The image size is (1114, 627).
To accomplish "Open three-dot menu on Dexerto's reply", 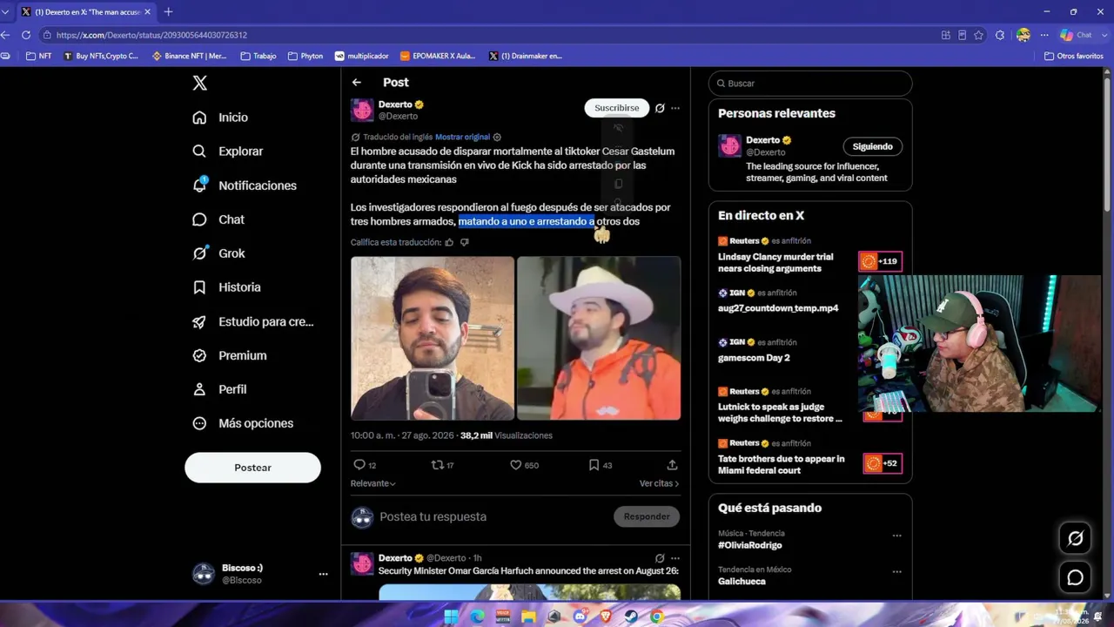I will (675, 558).
